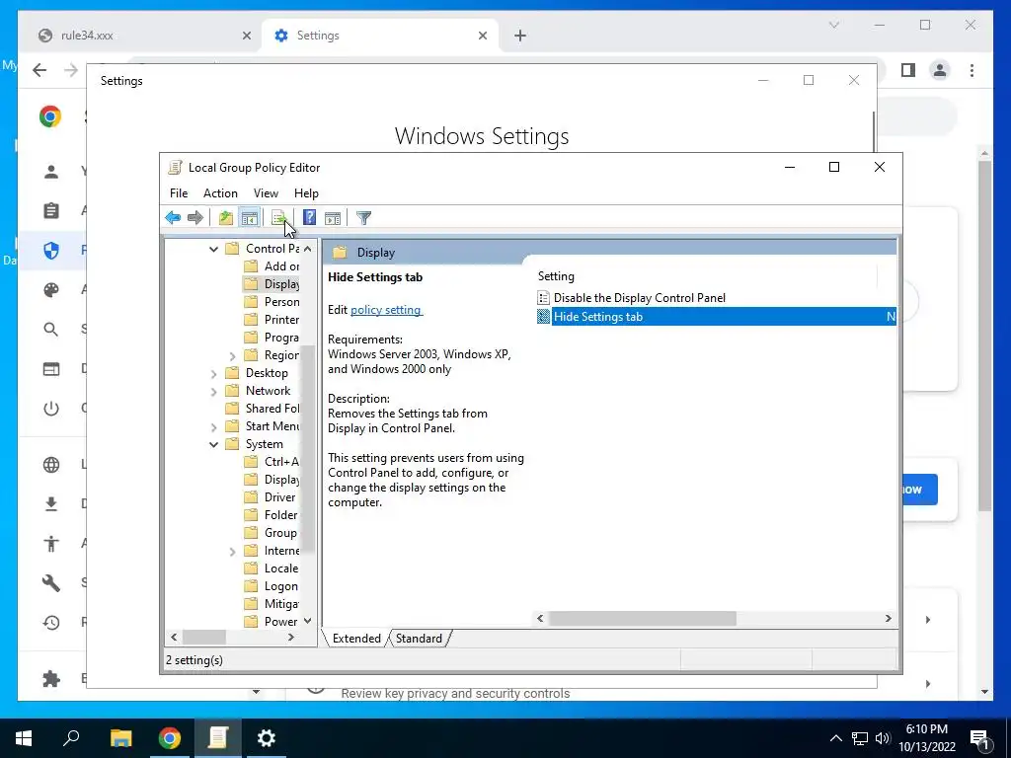Click the policy icon beside Hide Settings tab
The height and width of the screenshot is (758, 1011).
544,317
